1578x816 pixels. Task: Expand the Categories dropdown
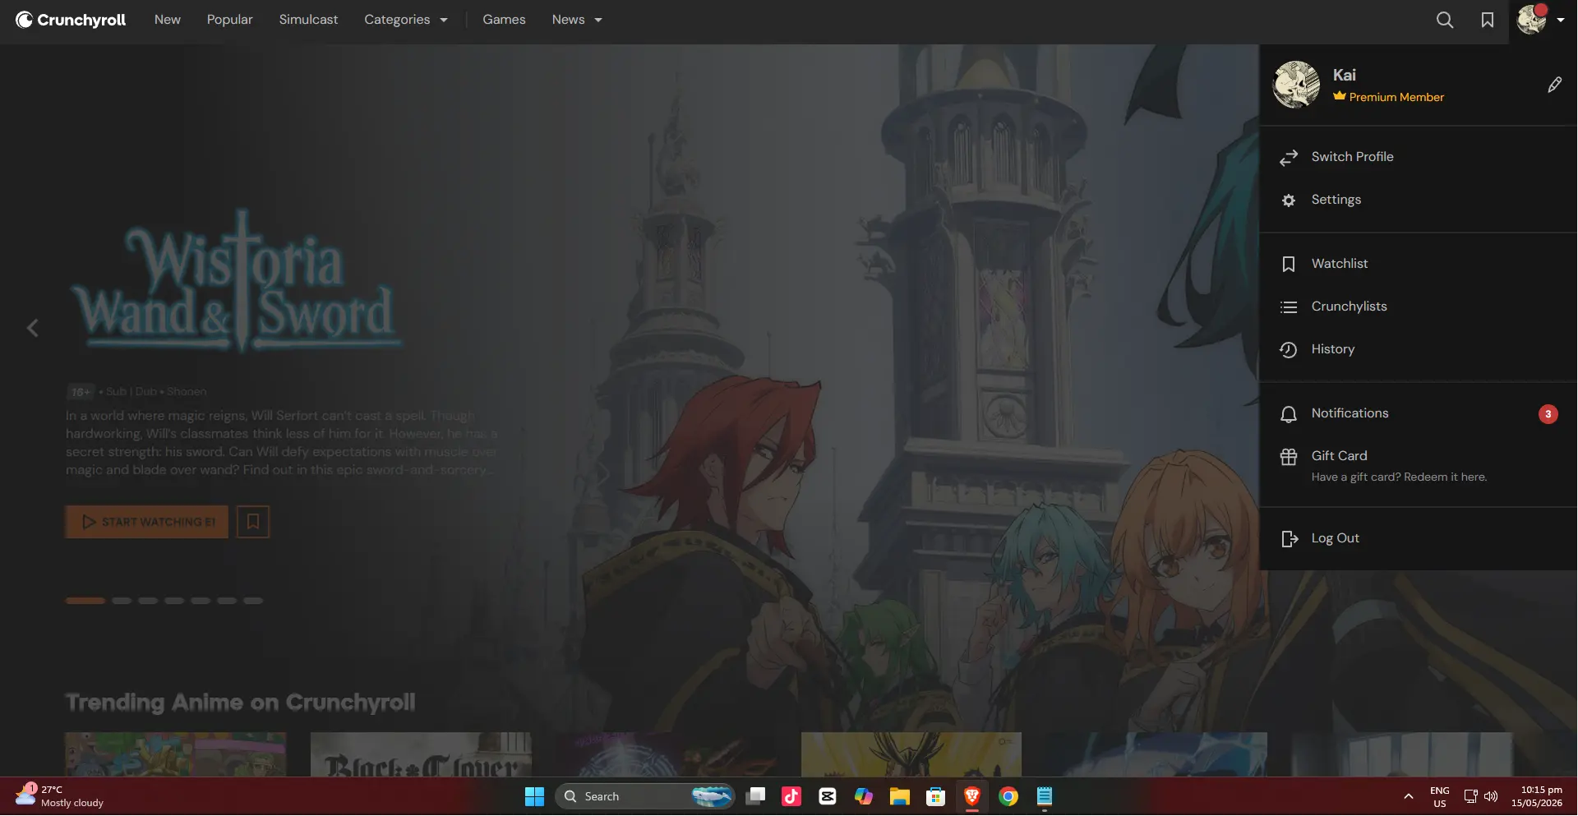coord(406,20)
